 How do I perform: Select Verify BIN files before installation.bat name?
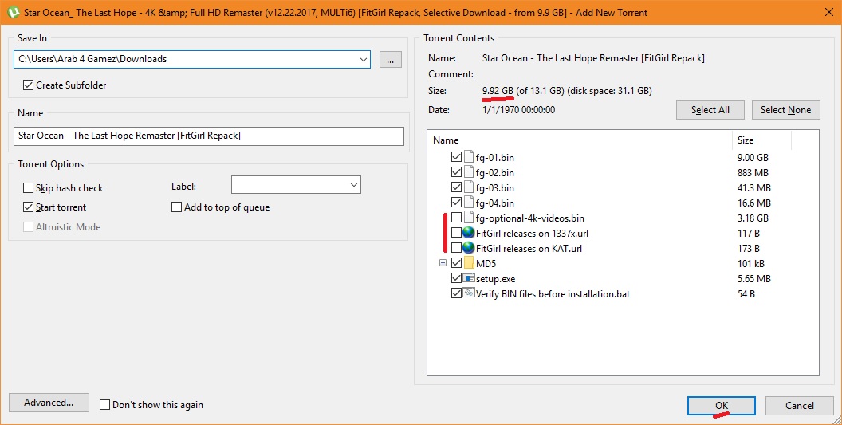(553, 294)
